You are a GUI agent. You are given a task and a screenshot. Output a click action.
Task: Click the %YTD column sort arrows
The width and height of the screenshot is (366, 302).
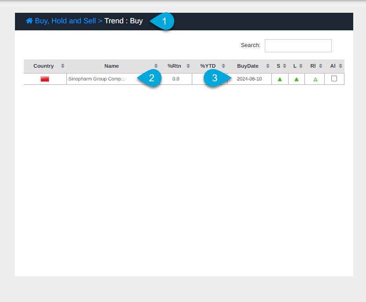pos(223,66)
